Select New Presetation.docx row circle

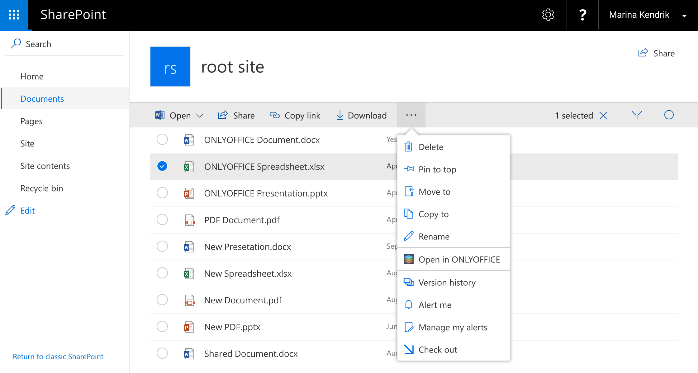(x=162, y=246)
